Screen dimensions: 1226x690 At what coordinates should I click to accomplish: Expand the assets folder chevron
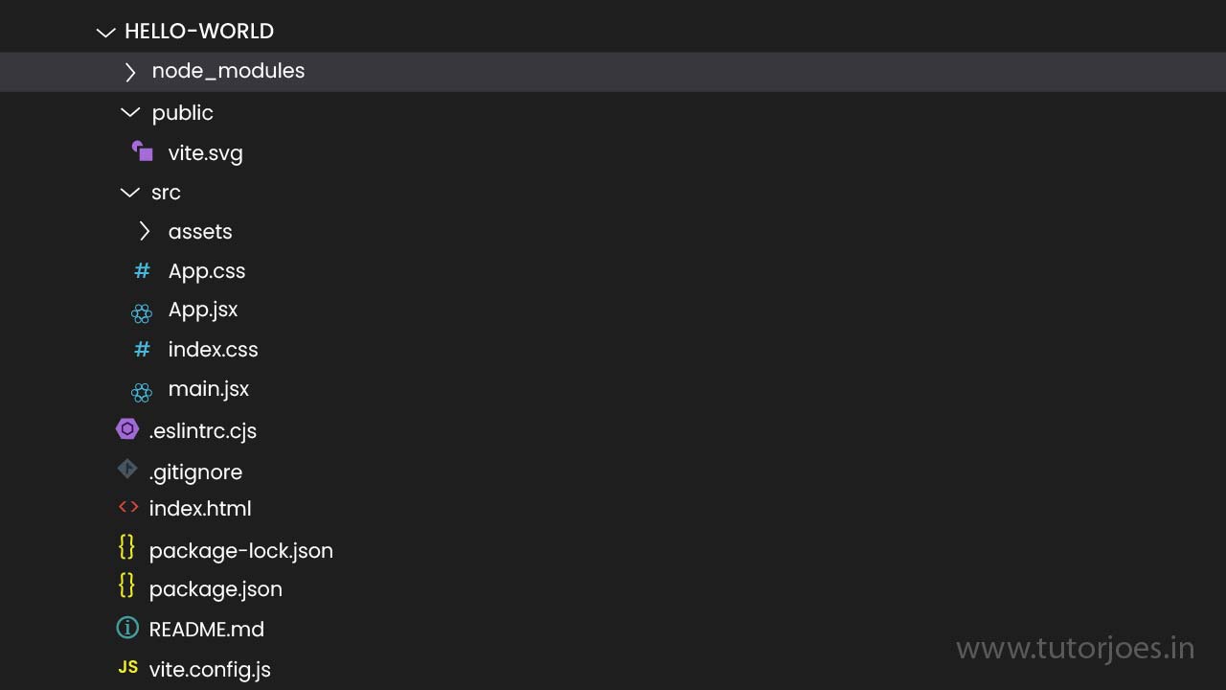click(145, 231)
